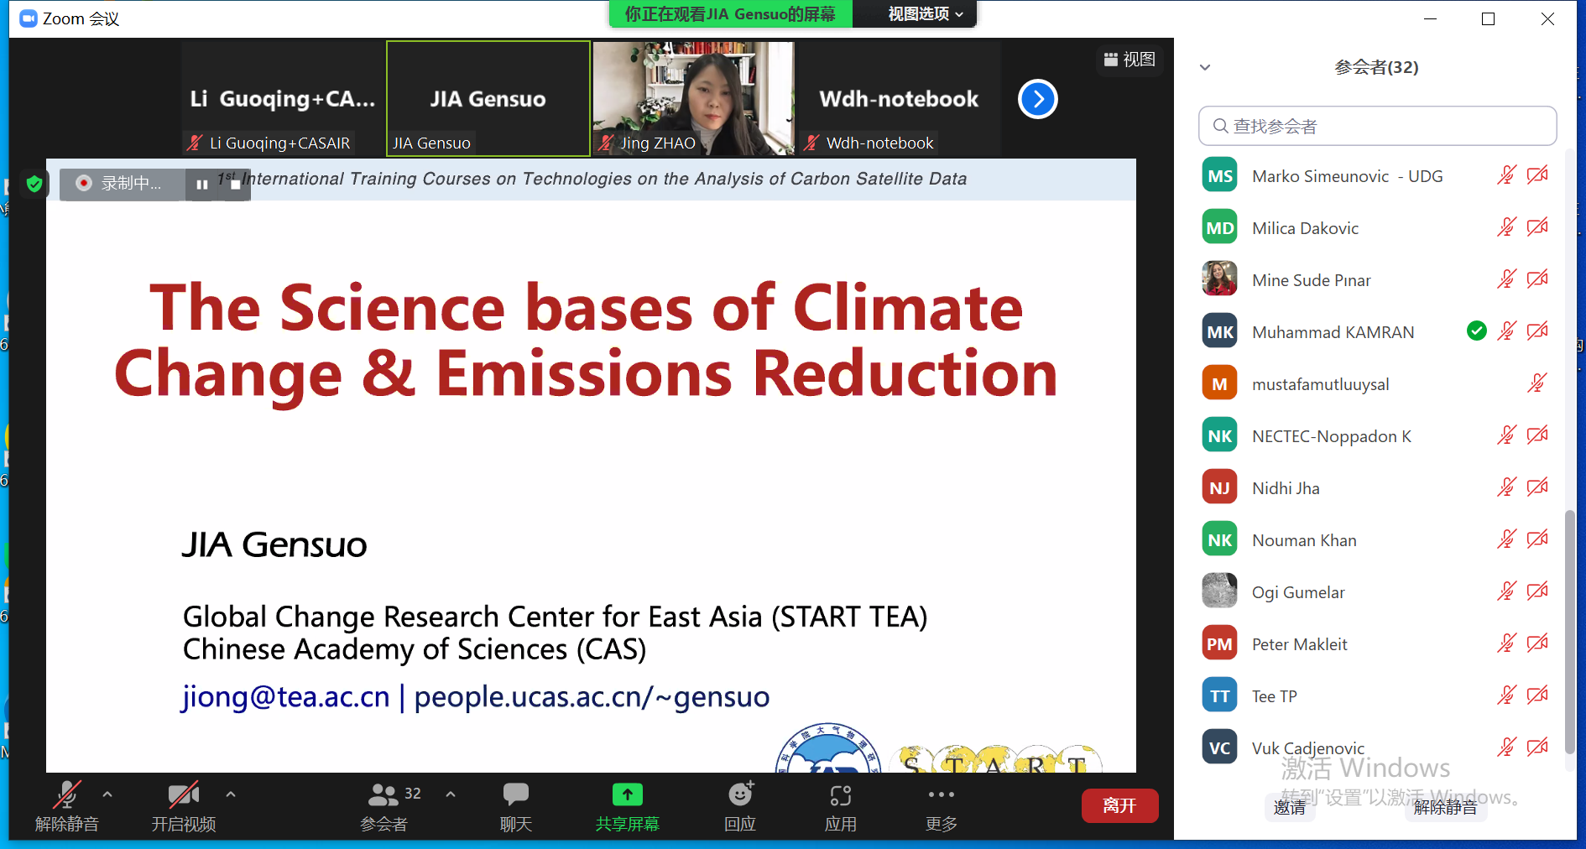Open audio options arrow next to microphone
The image size is (1586, 849).
tap(107, 794)
